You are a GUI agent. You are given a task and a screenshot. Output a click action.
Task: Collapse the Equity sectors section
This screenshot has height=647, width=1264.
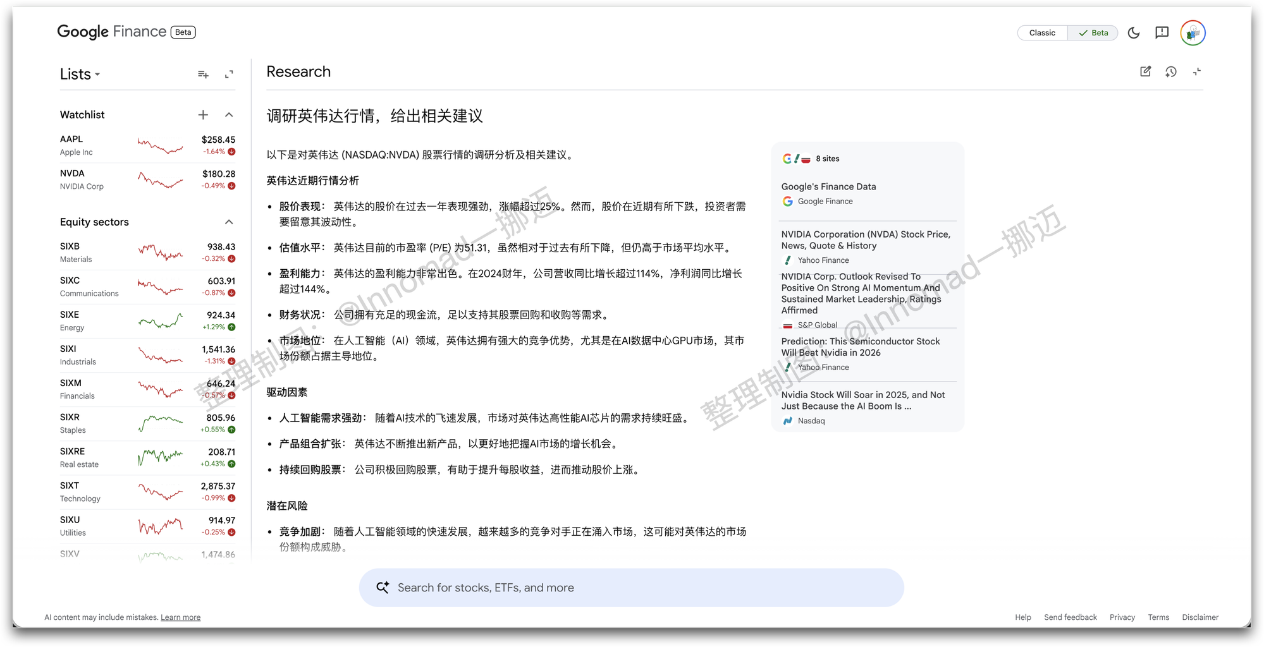[x=229, y=222]
